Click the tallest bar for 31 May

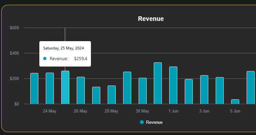coord(158,83)
